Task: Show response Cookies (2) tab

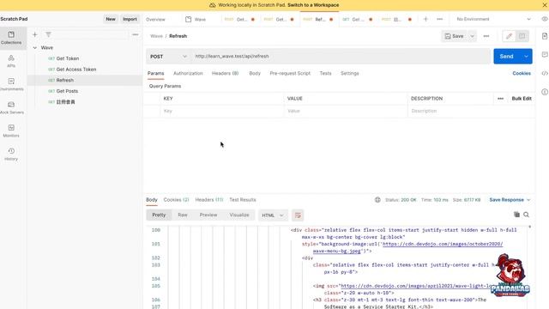Action: [176, 200]
